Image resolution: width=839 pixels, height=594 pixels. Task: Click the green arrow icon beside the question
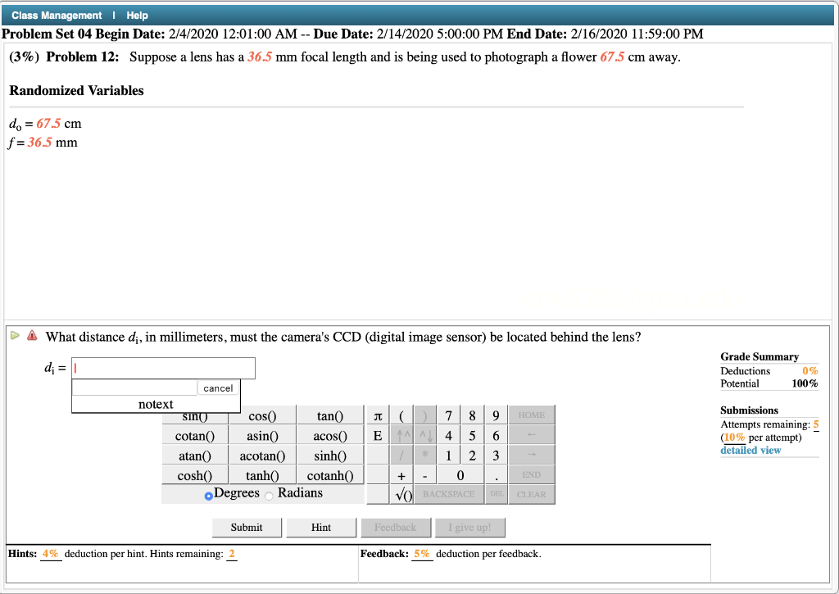coord(15,336)
